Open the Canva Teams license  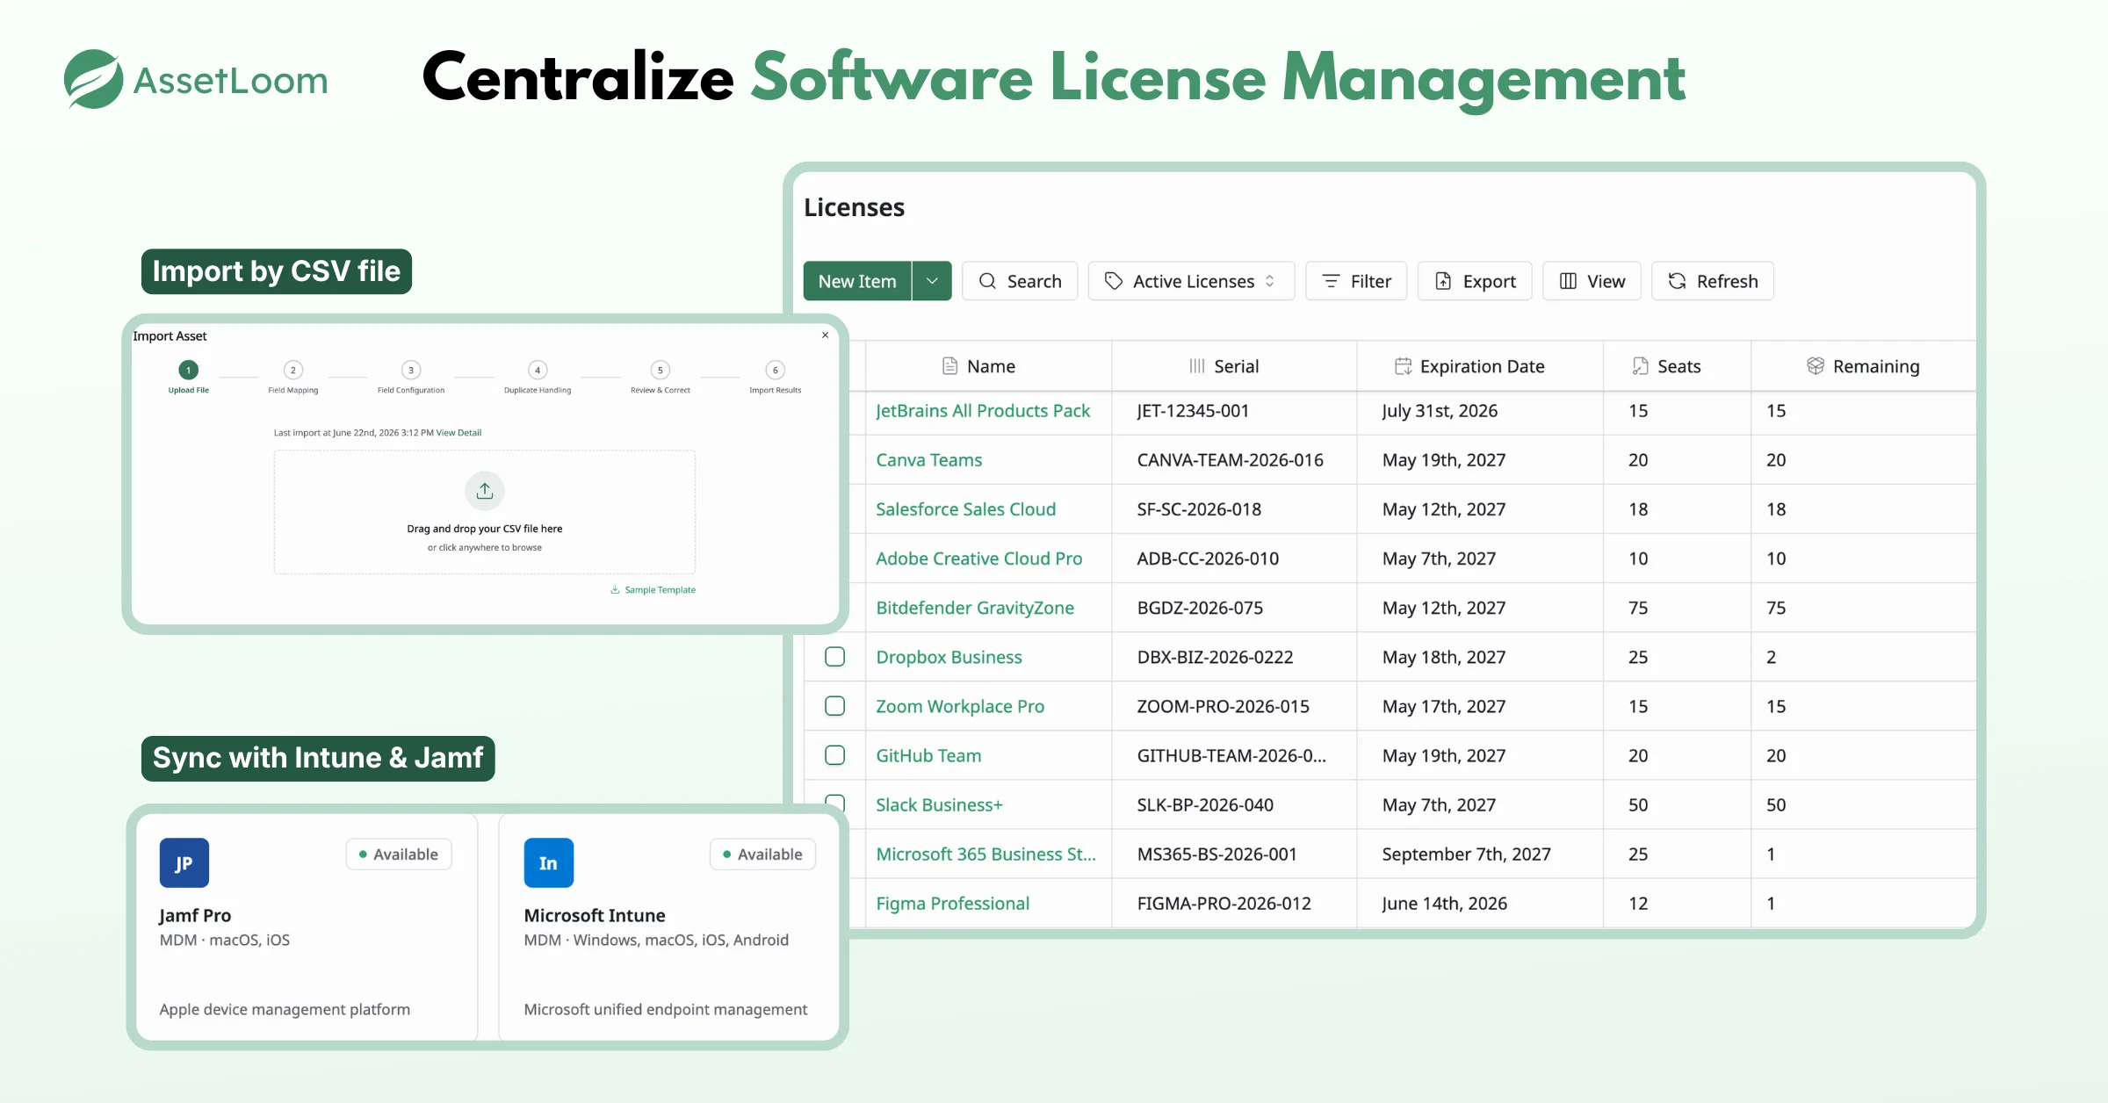(x=929, y=460)
